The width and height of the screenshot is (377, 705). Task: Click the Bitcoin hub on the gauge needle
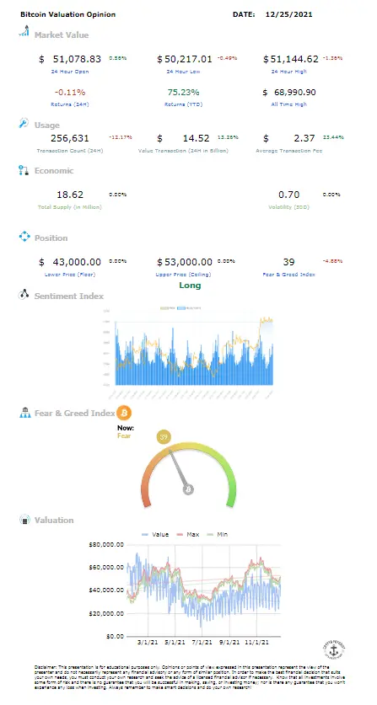tap(188, 489)
